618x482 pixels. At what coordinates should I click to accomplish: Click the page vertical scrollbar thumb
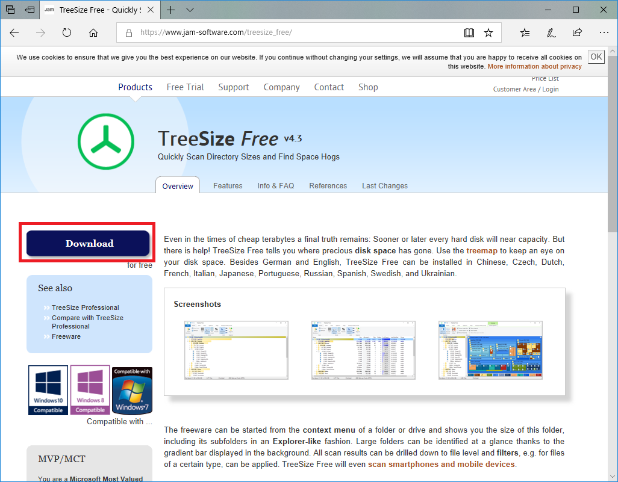click(x=613, y=144)
